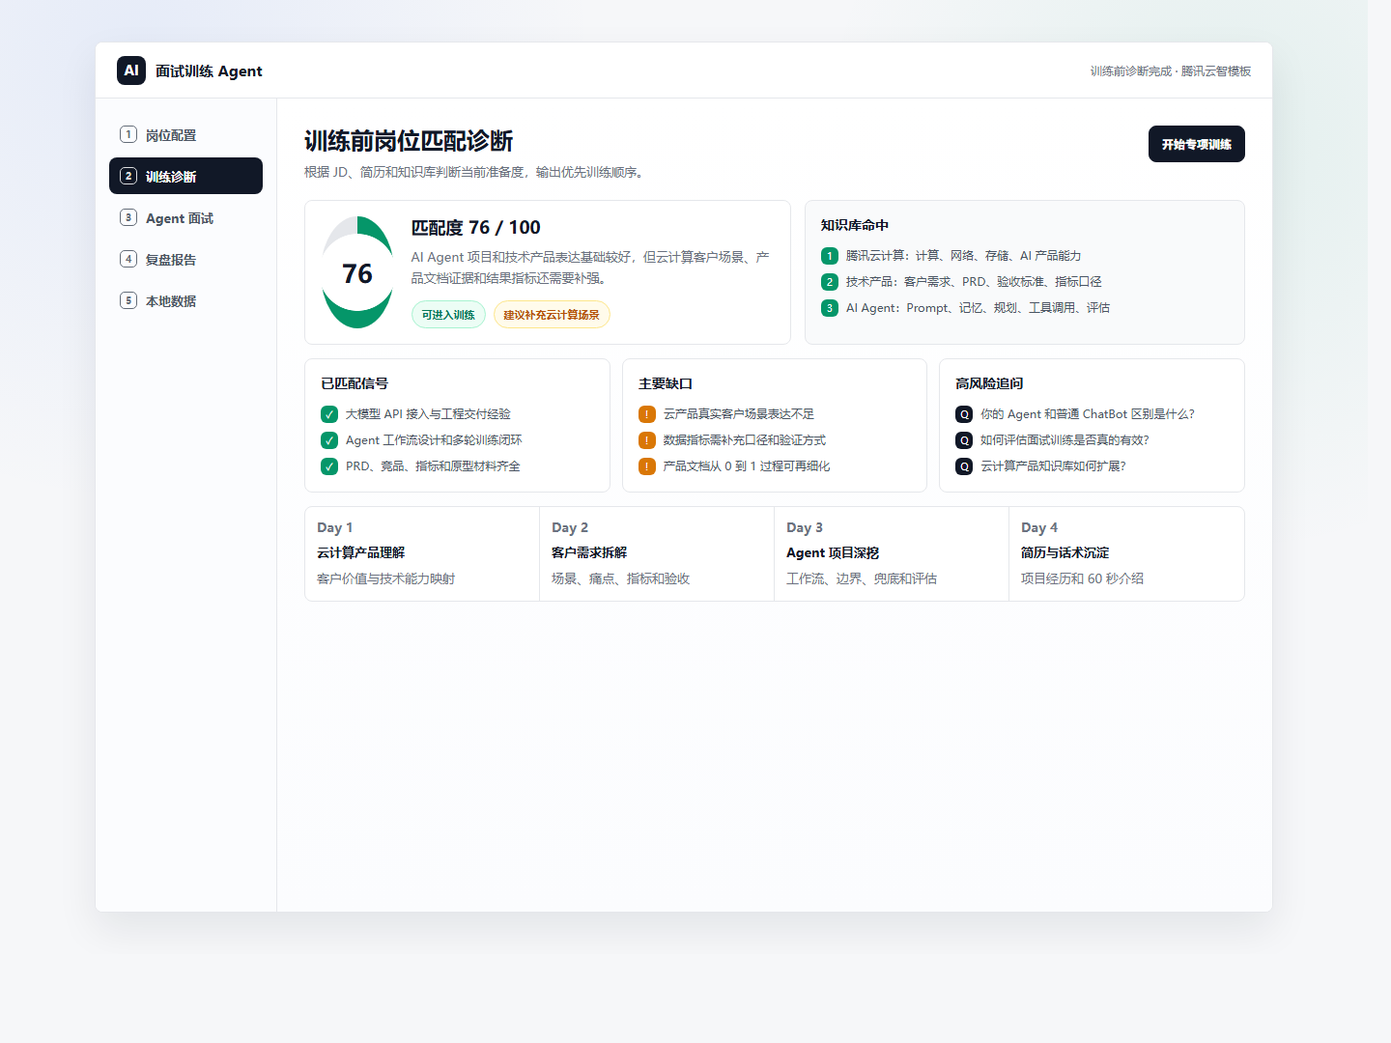Click 产品文档从 0 到 1 过程可再细化 text
Viewport: 1391px width, 1043px height.
click(x=747, y=466)
